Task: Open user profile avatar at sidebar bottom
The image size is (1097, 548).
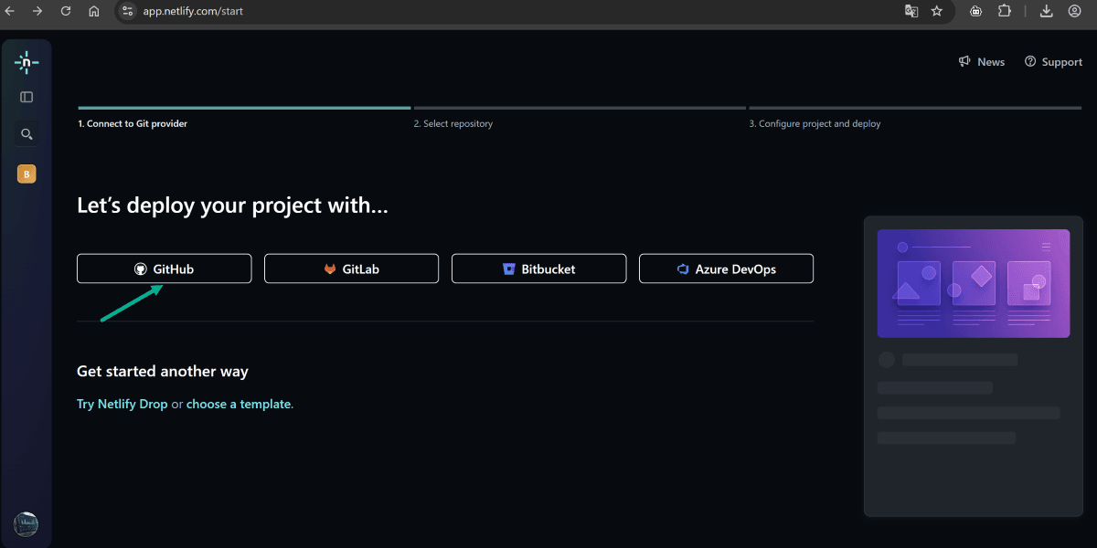Action: (26, 524)
